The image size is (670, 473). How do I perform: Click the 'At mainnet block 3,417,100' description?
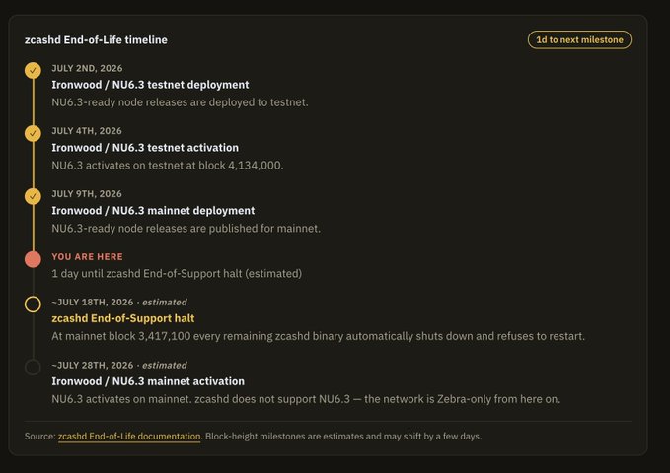click(x=319, y=336)
